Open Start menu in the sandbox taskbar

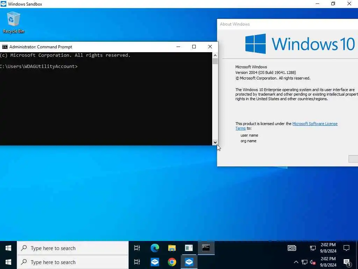[x=8, y=248]
